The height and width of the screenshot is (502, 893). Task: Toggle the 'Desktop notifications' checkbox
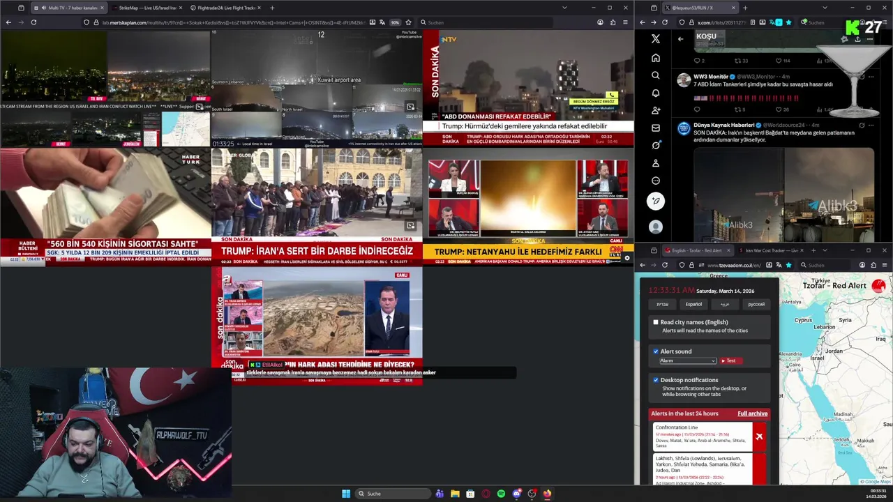[656, 380]
